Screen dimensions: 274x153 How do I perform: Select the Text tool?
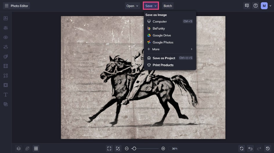pos(6,94)
